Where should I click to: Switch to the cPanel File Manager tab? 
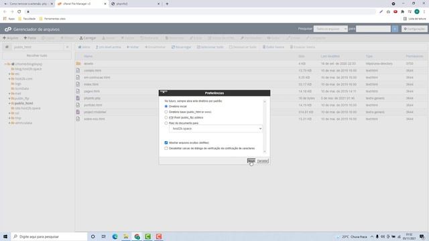point(82,4)
